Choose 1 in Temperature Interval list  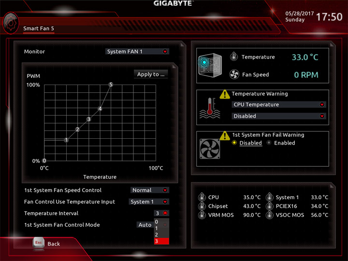coord(161,228)
